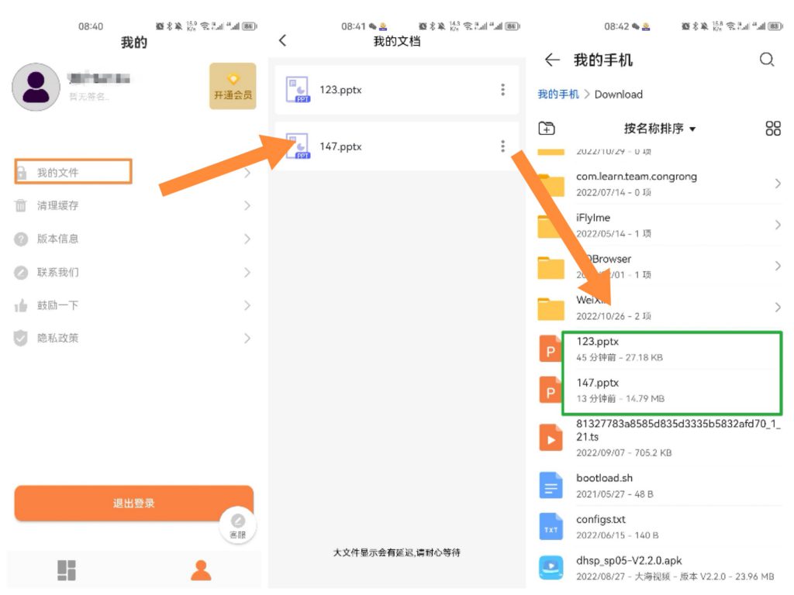Viewport: 794px width, 595px height.
Task: Tap the crown icon on 开通会员 badge
Action: [233, 77]
